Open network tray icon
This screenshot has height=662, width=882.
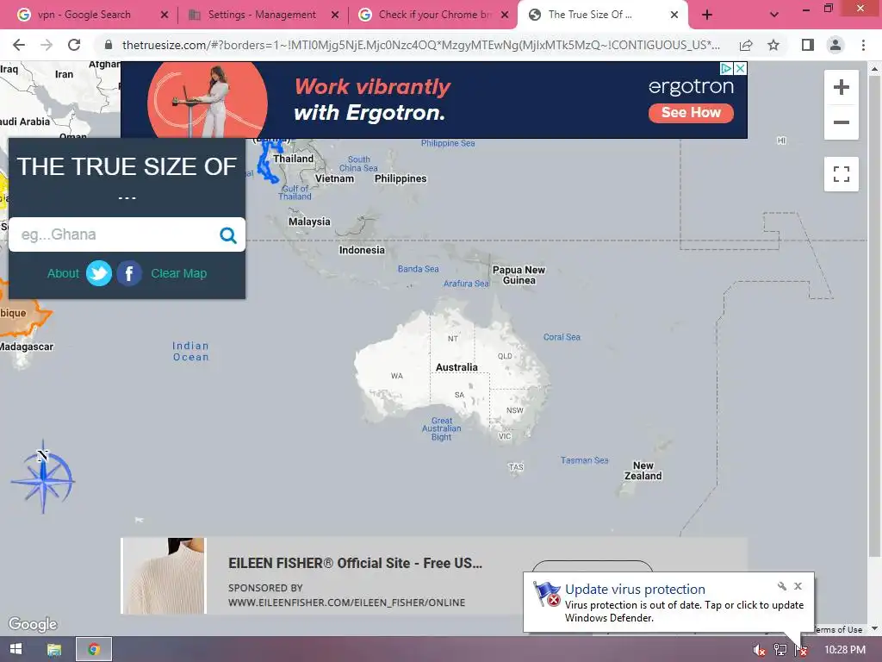[x=780, y=650]
